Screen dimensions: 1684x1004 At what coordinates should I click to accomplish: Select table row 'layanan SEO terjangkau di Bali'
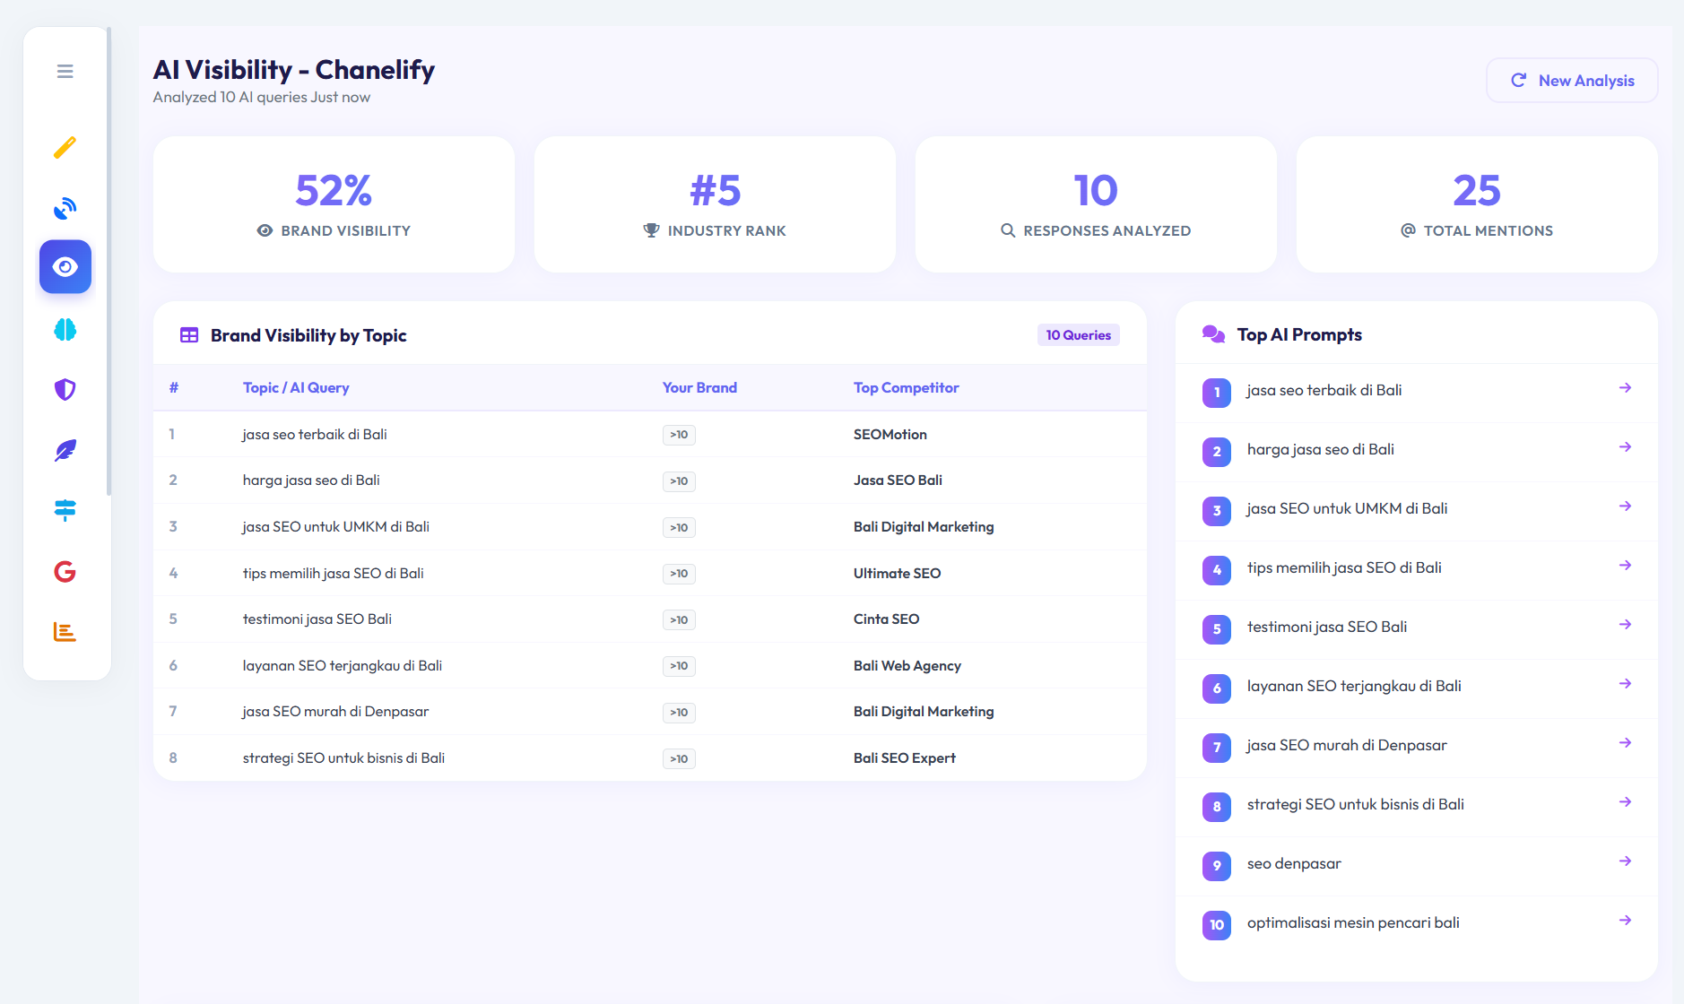[650, 665]
